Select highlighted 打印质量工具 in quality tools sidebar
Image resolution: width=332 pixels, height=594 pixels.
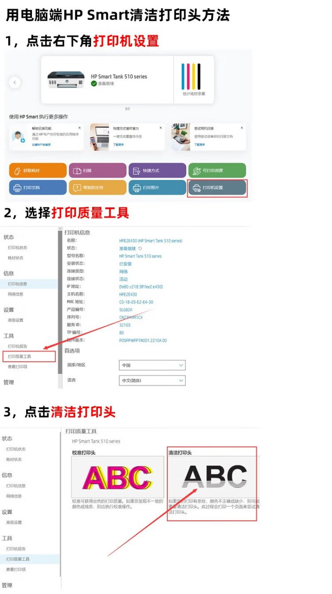30,559
